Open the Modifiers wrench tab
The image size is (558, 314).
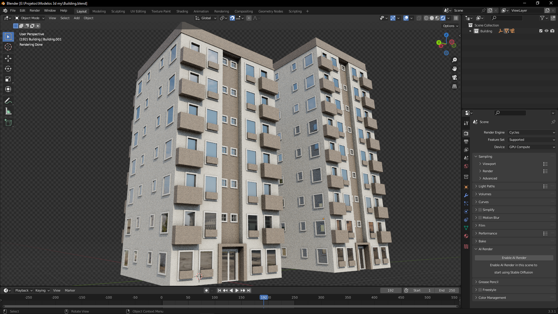(x=466, y=195)
